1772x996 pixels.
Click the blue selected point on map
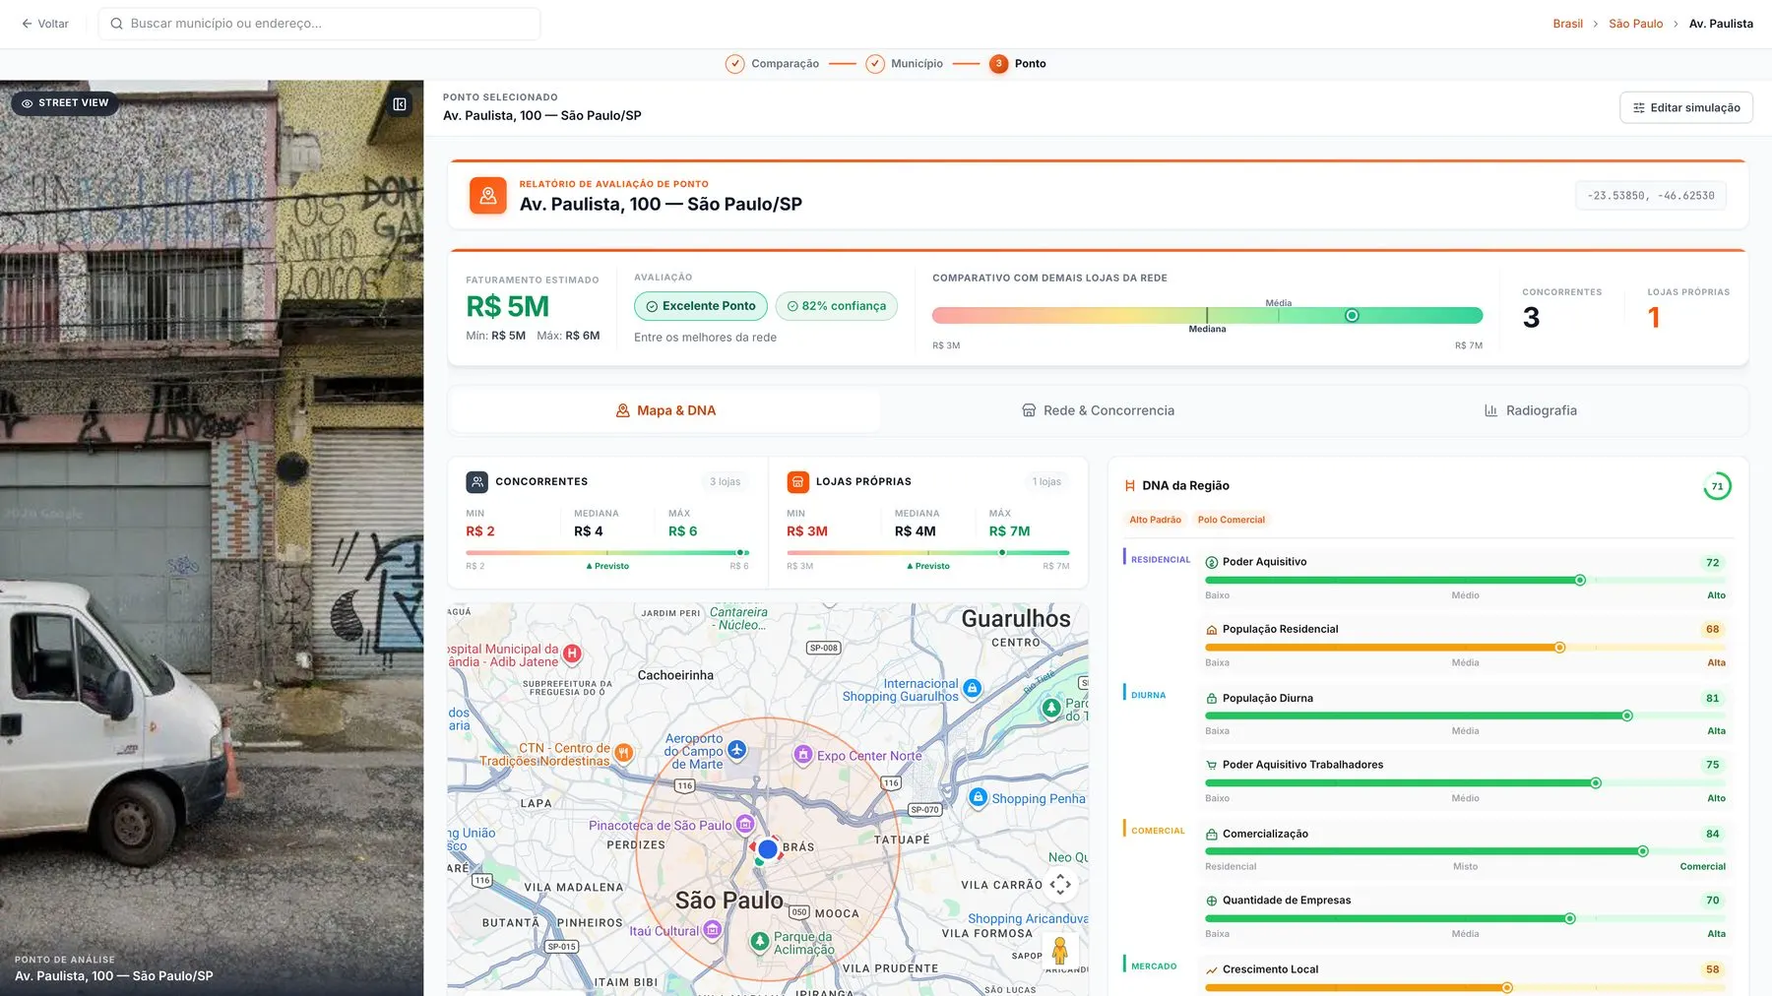(x=768, y=848)
